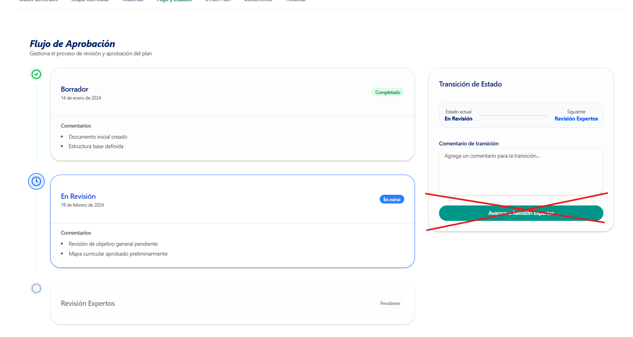
Task: Click the En Revisión current state label
Action: (458, 119)
